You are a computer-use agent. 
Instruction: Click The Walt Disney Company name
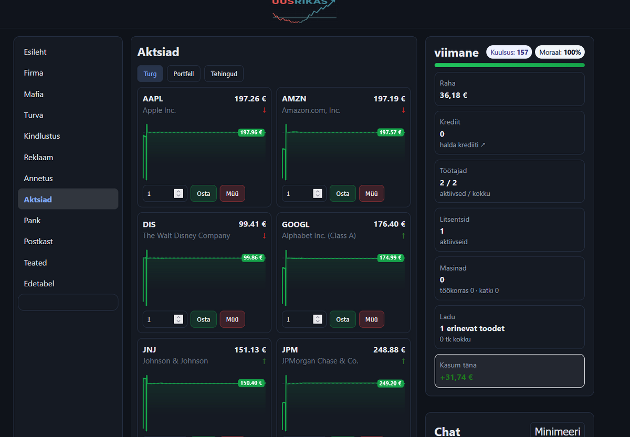pyautogui.click(x=186, y=236)
